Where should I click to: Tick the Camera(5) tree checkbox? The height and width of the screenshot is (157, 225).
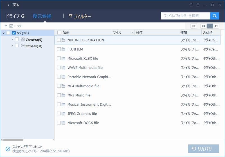[17, 40]
